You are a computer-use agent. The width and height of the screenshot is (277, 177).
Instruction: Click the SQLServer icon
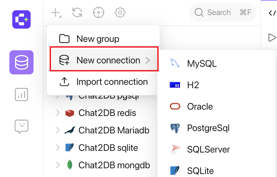[x=175, y=149]
